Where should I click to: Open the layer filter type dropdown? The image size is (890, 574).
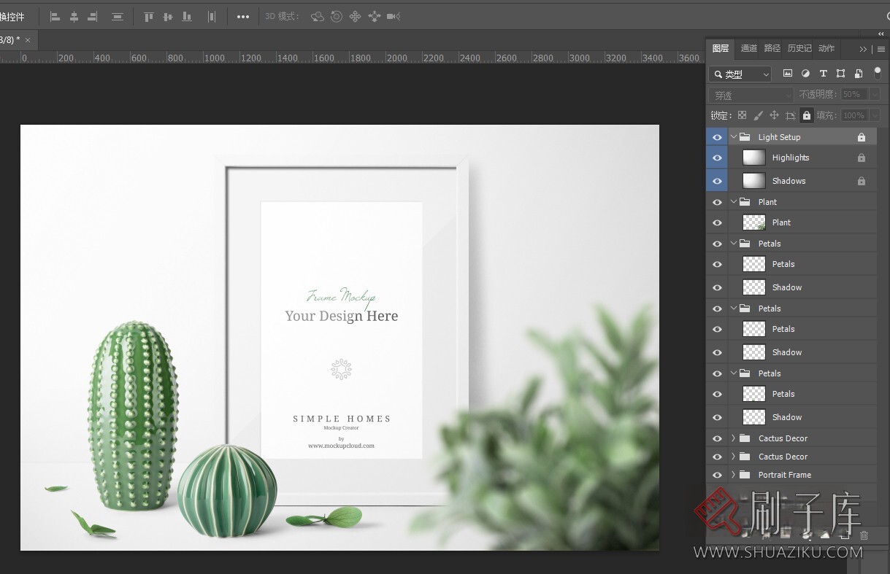pyautogui.click(x=740, y=74)
